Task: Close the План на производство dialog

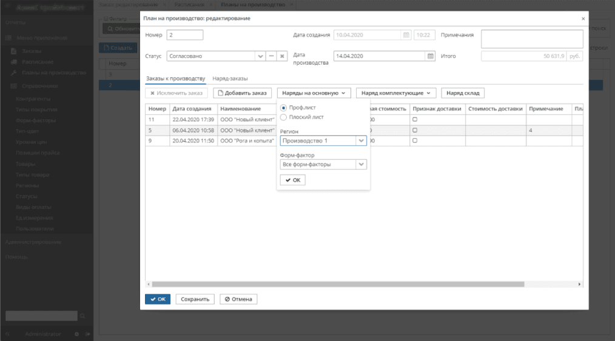Action: click(583, 18)
